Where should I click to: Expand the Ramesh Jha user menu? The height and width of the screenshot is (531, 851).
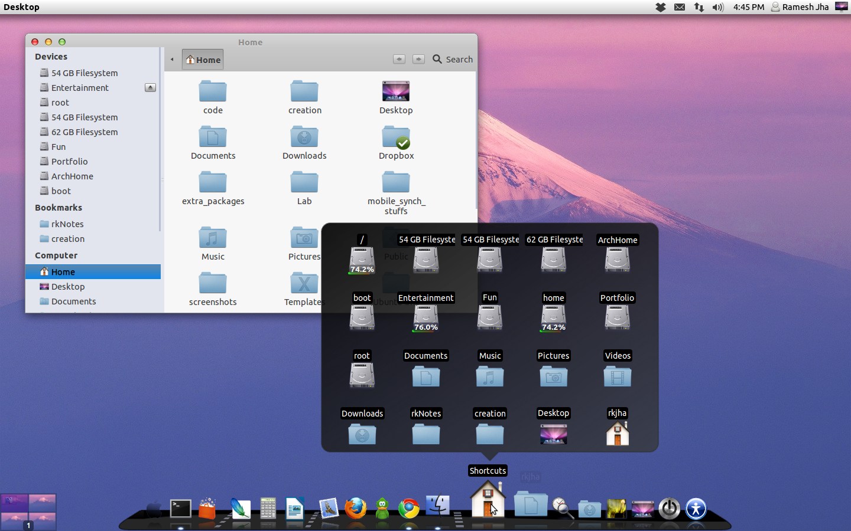pyautogui.click(x=800, y=7)
